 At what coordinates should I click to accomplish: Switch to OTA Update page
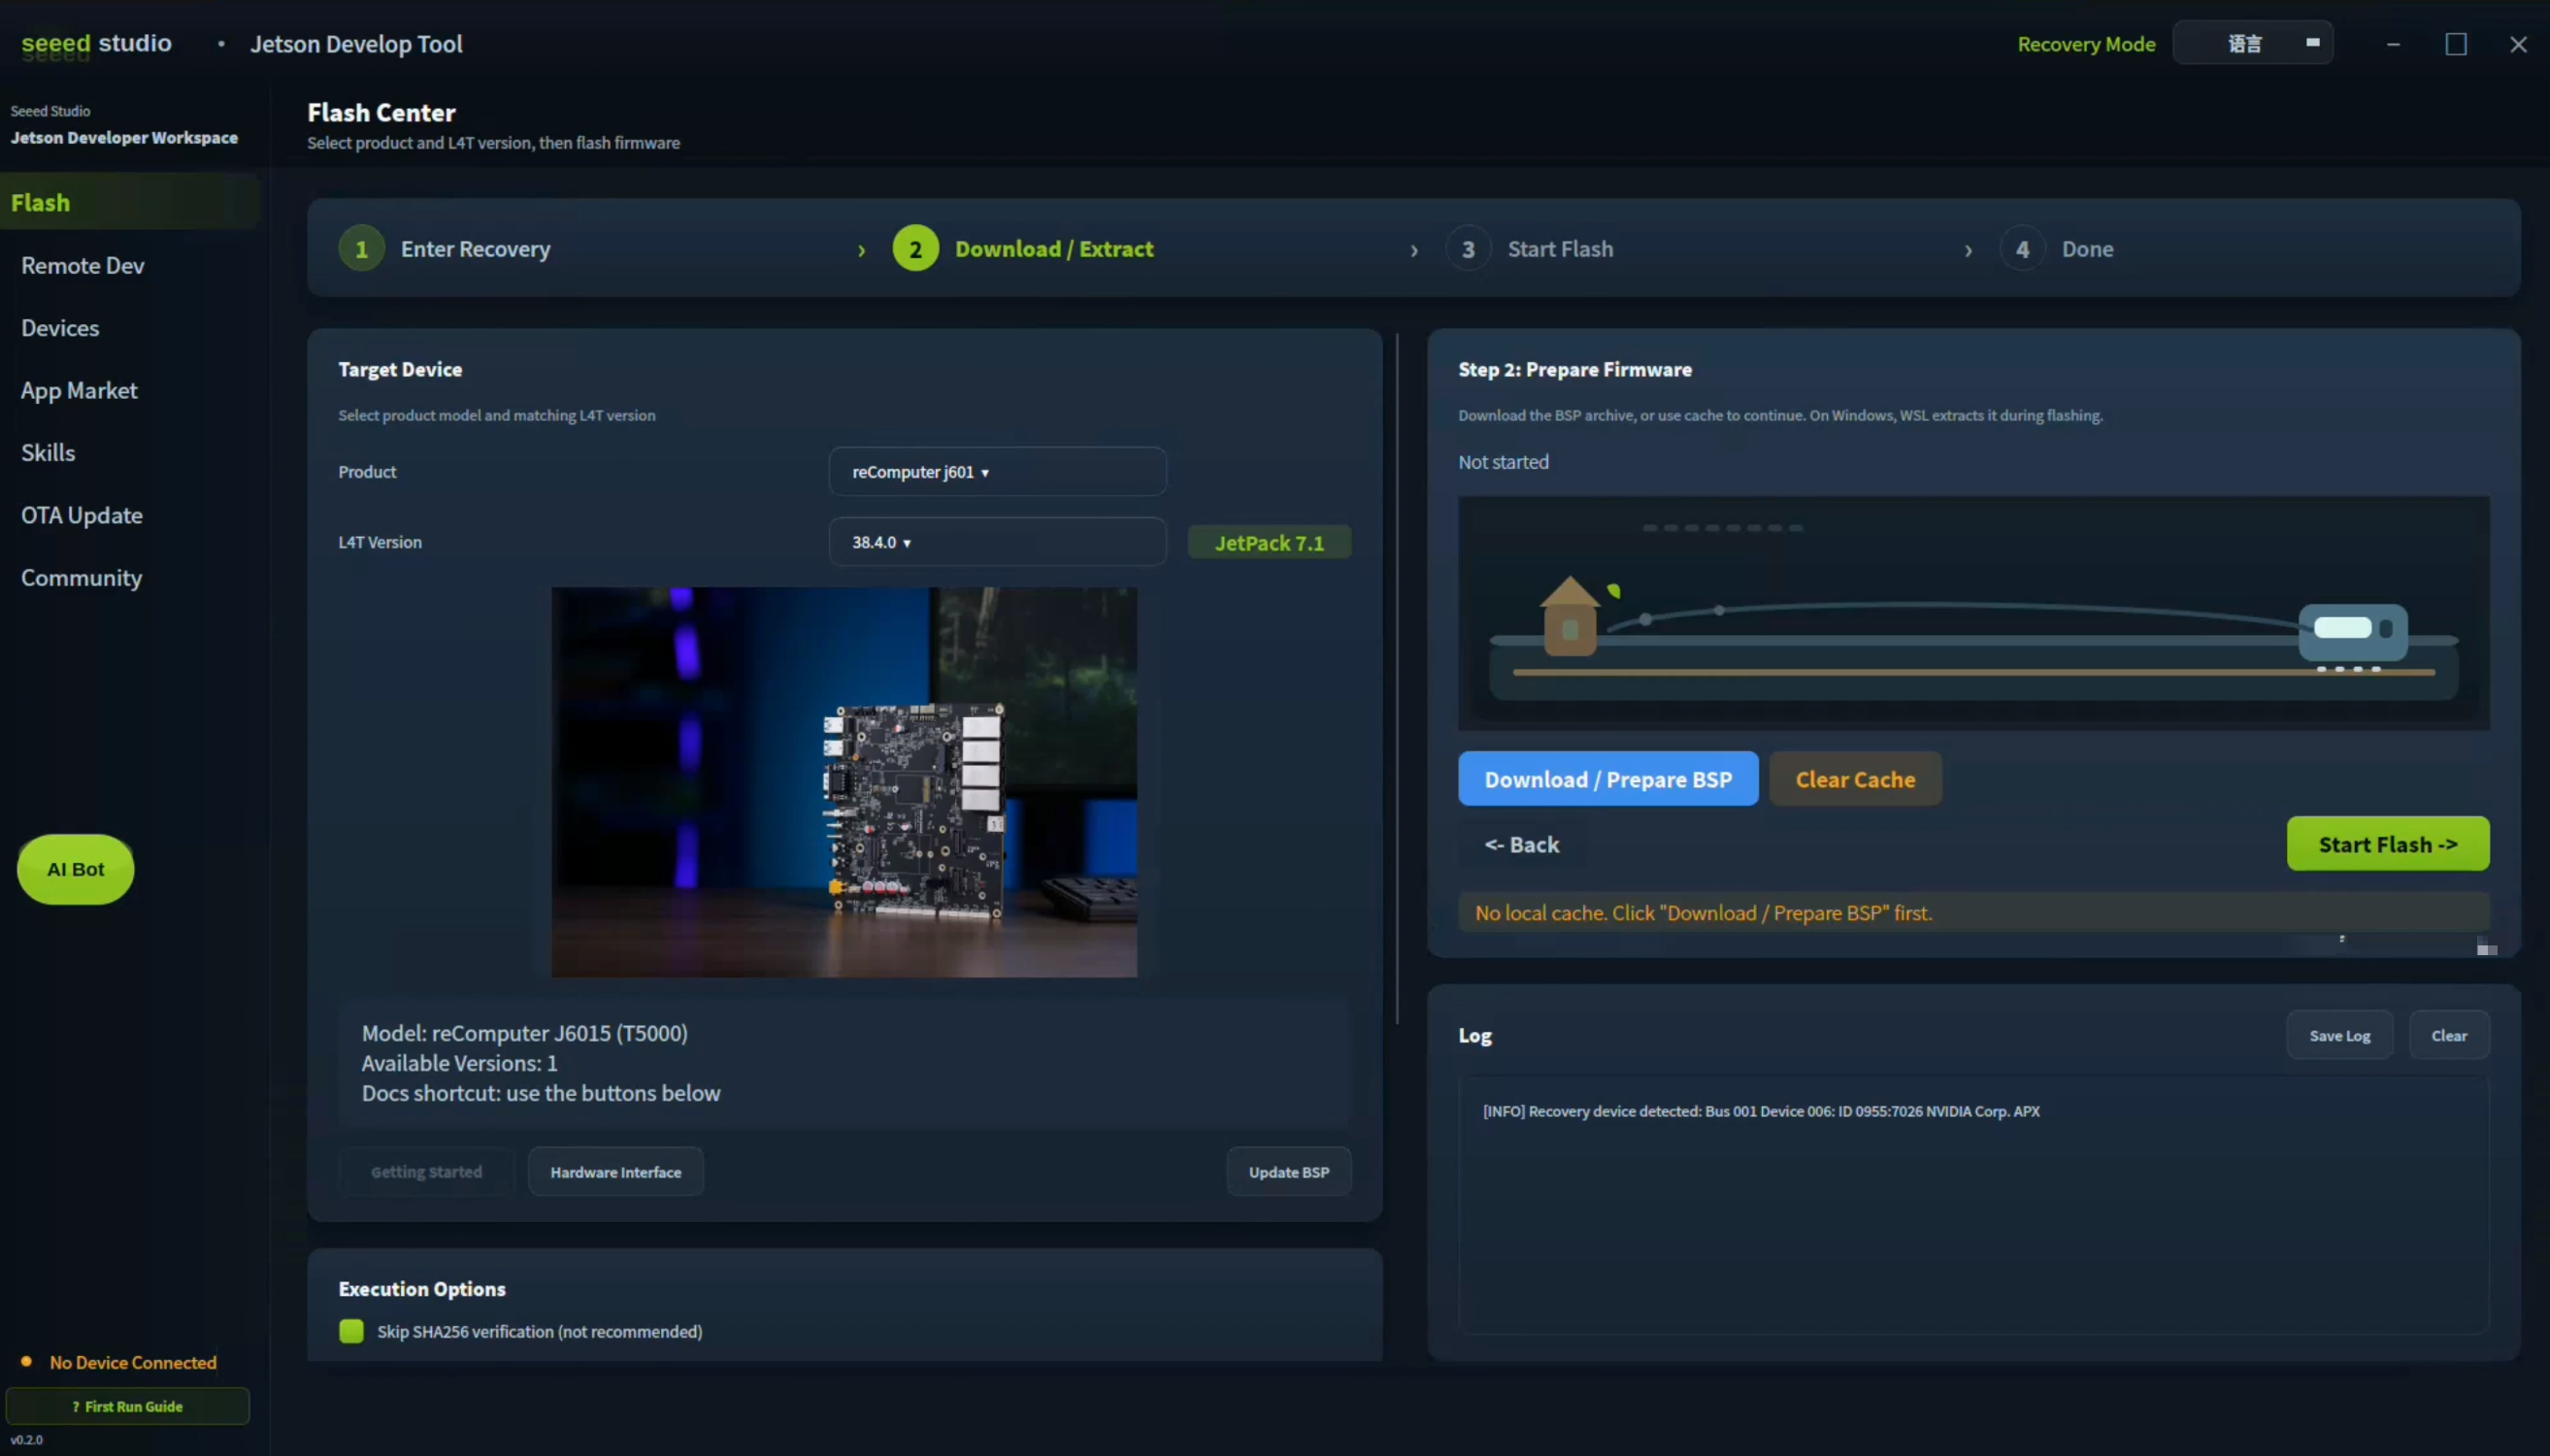[82, 515]
